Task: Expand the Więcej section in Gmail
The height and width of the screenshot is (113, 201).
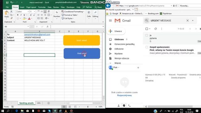Action: point(117,63)
